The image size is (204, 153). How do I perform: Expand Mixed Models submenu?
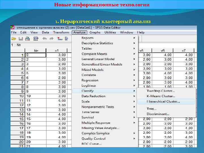[105, 70]
